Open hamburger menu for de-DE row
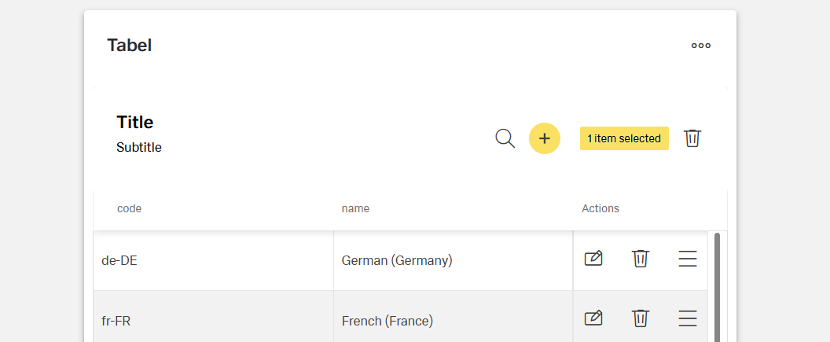The height and width of the screenshot is (342, 830). [x=688, y=259]
